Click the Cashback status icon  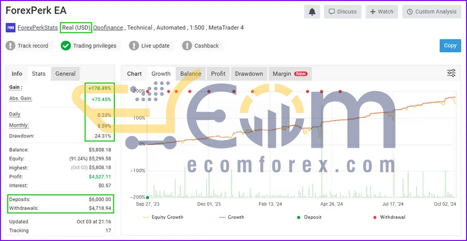tap(187, 46)
